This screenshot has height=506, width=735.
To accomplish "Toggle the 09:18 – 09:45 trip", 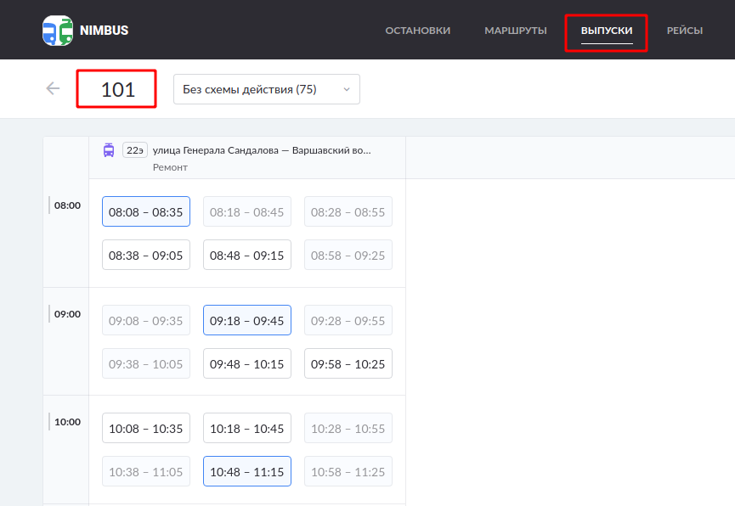I will click(x=247, y=321).
